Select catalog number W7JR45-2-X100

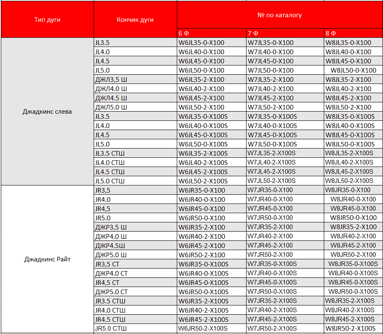270,245
